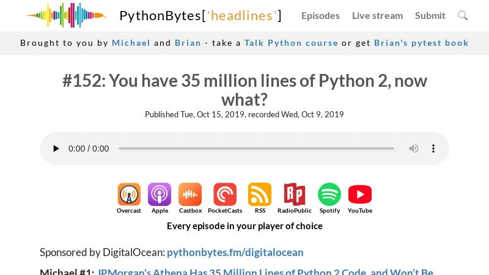Open the Overcast podcast icon
This screenshot has height=275, width=489.
pyautogui.click(x=129, y=195)
